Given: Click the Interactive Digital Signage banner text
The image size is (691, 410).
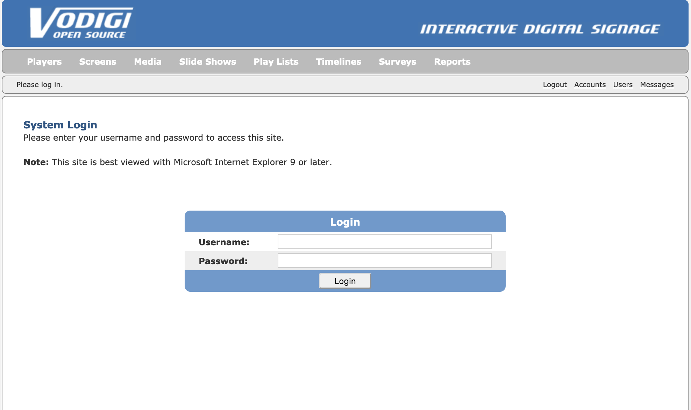Looking at the screenshot, I should (540, 29).
